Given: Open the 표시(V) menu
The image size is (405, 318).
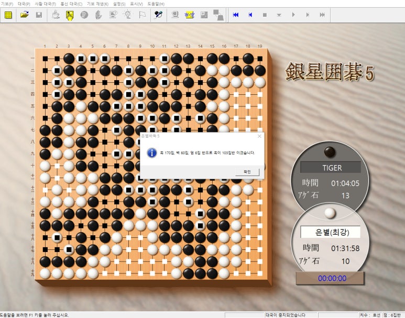Looking at the screenshot, I should pyautogui.click(x=136, y=4).
